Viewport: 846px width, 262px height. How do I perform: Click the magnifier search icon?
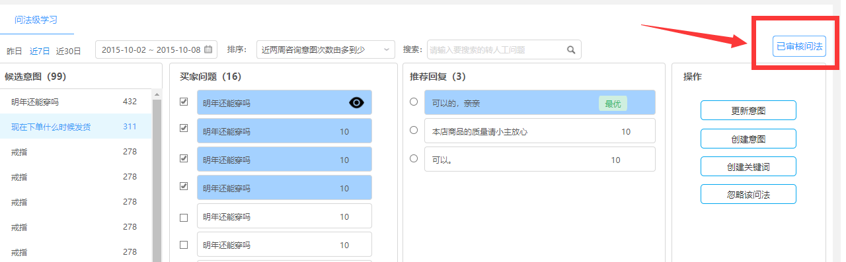pyautogui.click(x=571, y=49)
